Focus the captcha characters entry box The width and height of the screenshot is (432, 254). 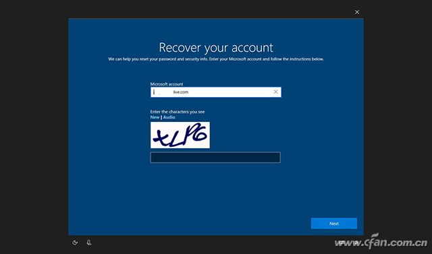pos(215,158)
